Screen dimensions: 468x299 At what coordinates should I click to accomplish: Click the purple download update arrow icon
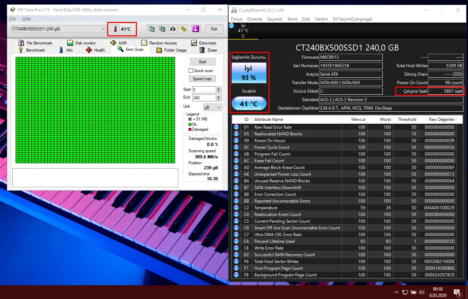pyautogui.click(x=196, y=29)
